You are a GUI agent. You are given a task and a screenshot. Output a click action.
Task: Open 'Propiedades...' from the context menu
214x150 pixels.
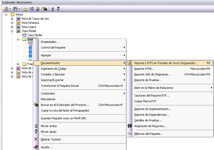click(x=80, y=42)
